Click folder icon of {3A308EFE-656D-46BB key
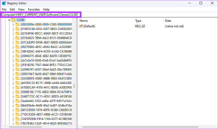This screenshot has width=218, height=129. (x=17, y=78)
